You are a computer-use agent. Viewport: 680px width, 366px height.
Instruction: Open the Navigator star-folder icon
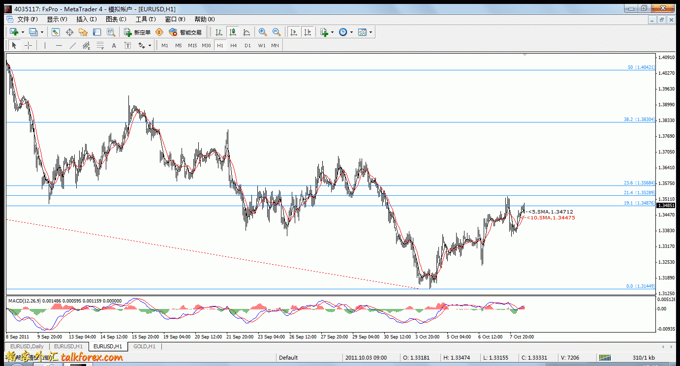[x=83, y=32]
